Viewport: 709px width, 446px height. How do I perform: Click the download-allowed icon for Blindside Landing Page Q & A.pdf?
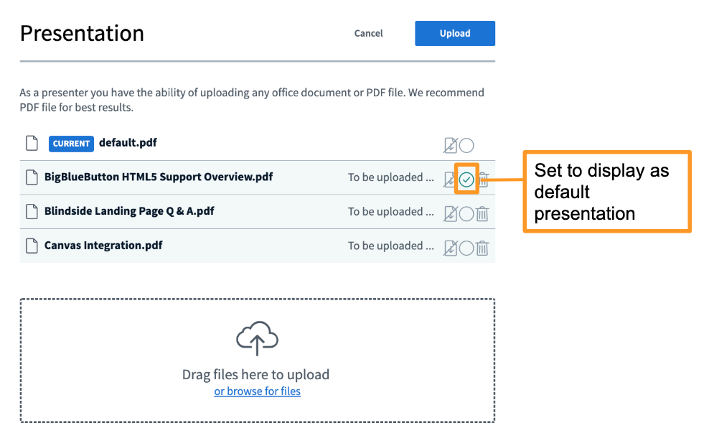point(450,214)
